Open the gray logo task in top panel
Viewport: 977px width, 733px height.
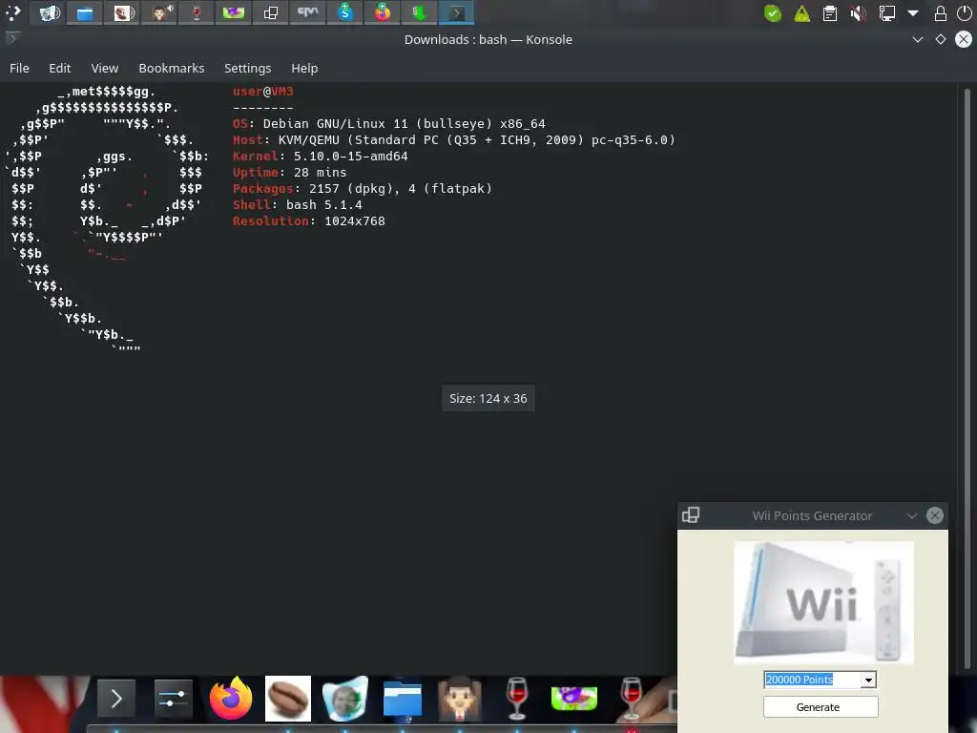(308, 13)
